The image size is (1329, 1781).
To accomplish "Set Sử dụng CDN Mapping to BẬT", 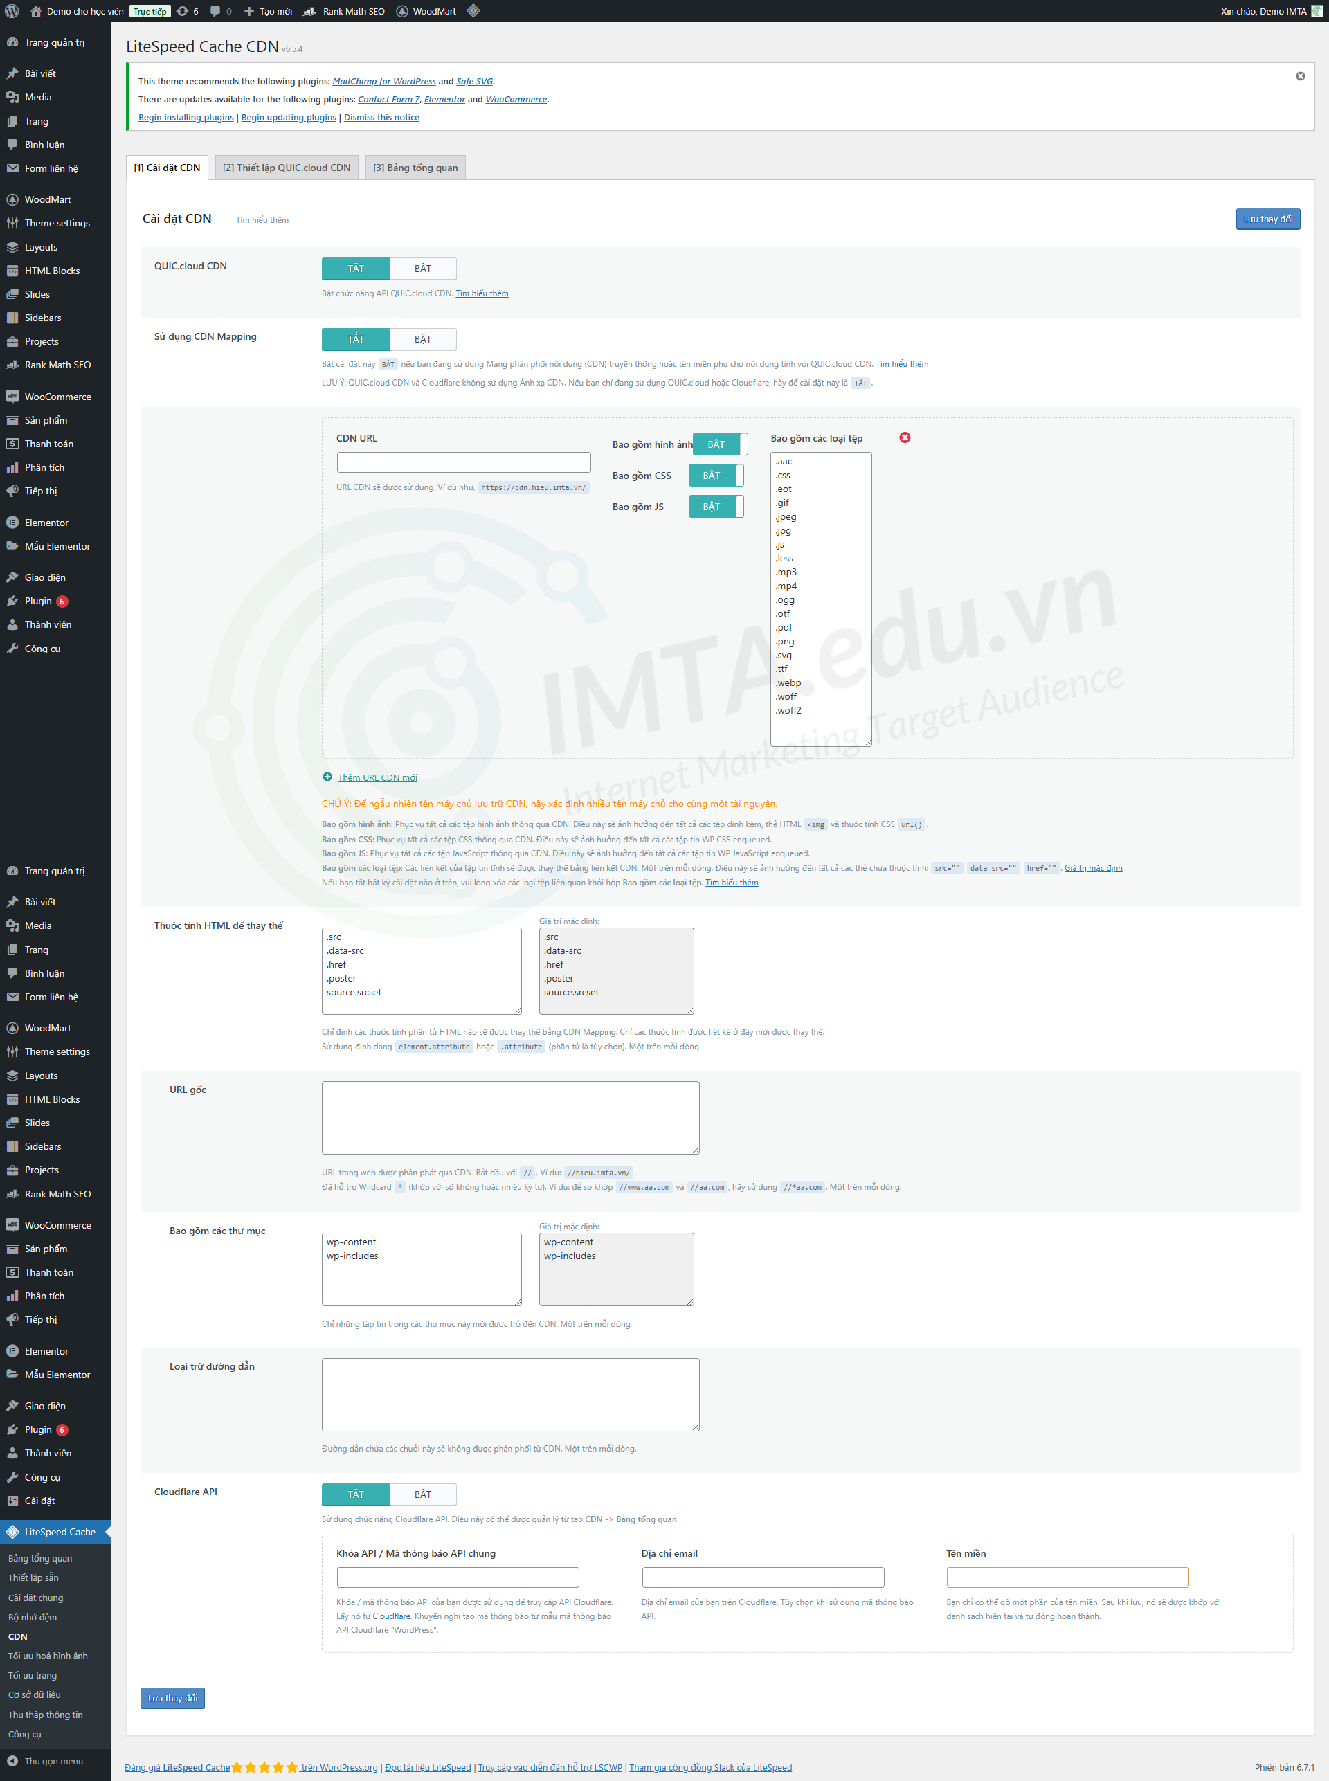I will [x=423, y=338].
